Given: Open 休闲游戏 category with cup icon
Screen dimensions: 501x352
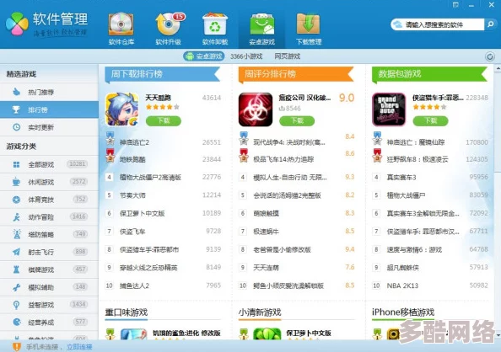Looking at the screenshot, I should (x=49, y=182).
